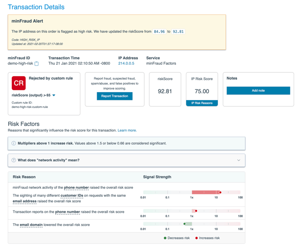Click the info icon beside Multipliers notice
Screen dimensions: 306x246
(x=14, y=143)
